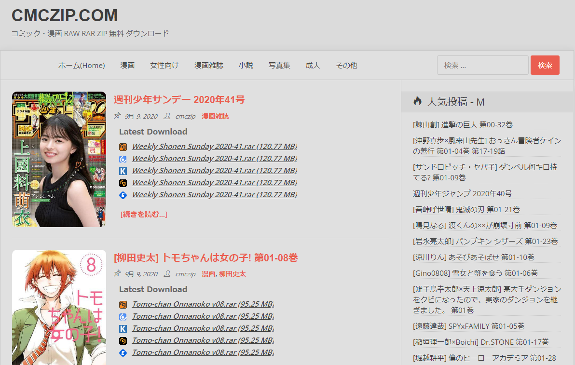Open popular post 週刊少年ジャンプ 2020年40号
The image size is (575, 365).
(463, 193)
